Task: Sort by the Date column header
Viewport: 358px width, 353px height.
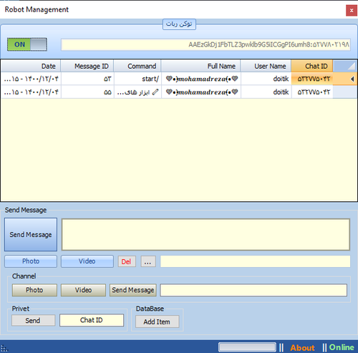Action: tap(31, 66)
